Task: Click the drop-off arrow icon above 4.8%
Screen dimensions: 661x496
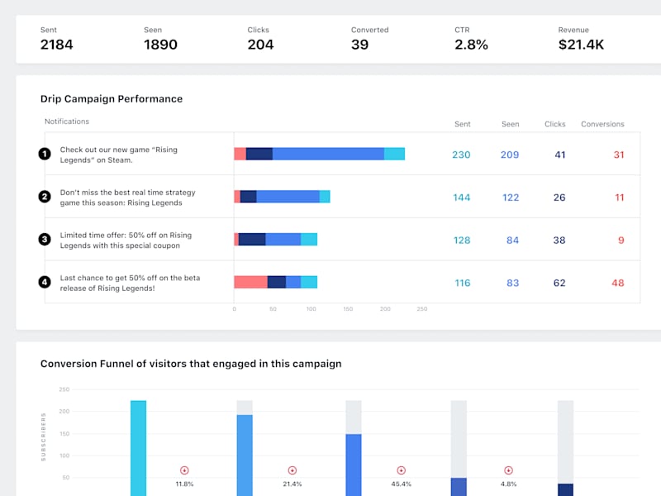Action: (x=508, y=470)
